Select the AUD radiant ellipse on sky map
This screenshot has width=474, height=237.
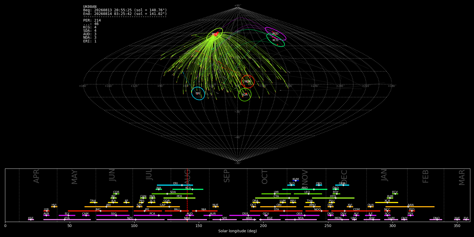pyautogui.click(x=275, y=34)
